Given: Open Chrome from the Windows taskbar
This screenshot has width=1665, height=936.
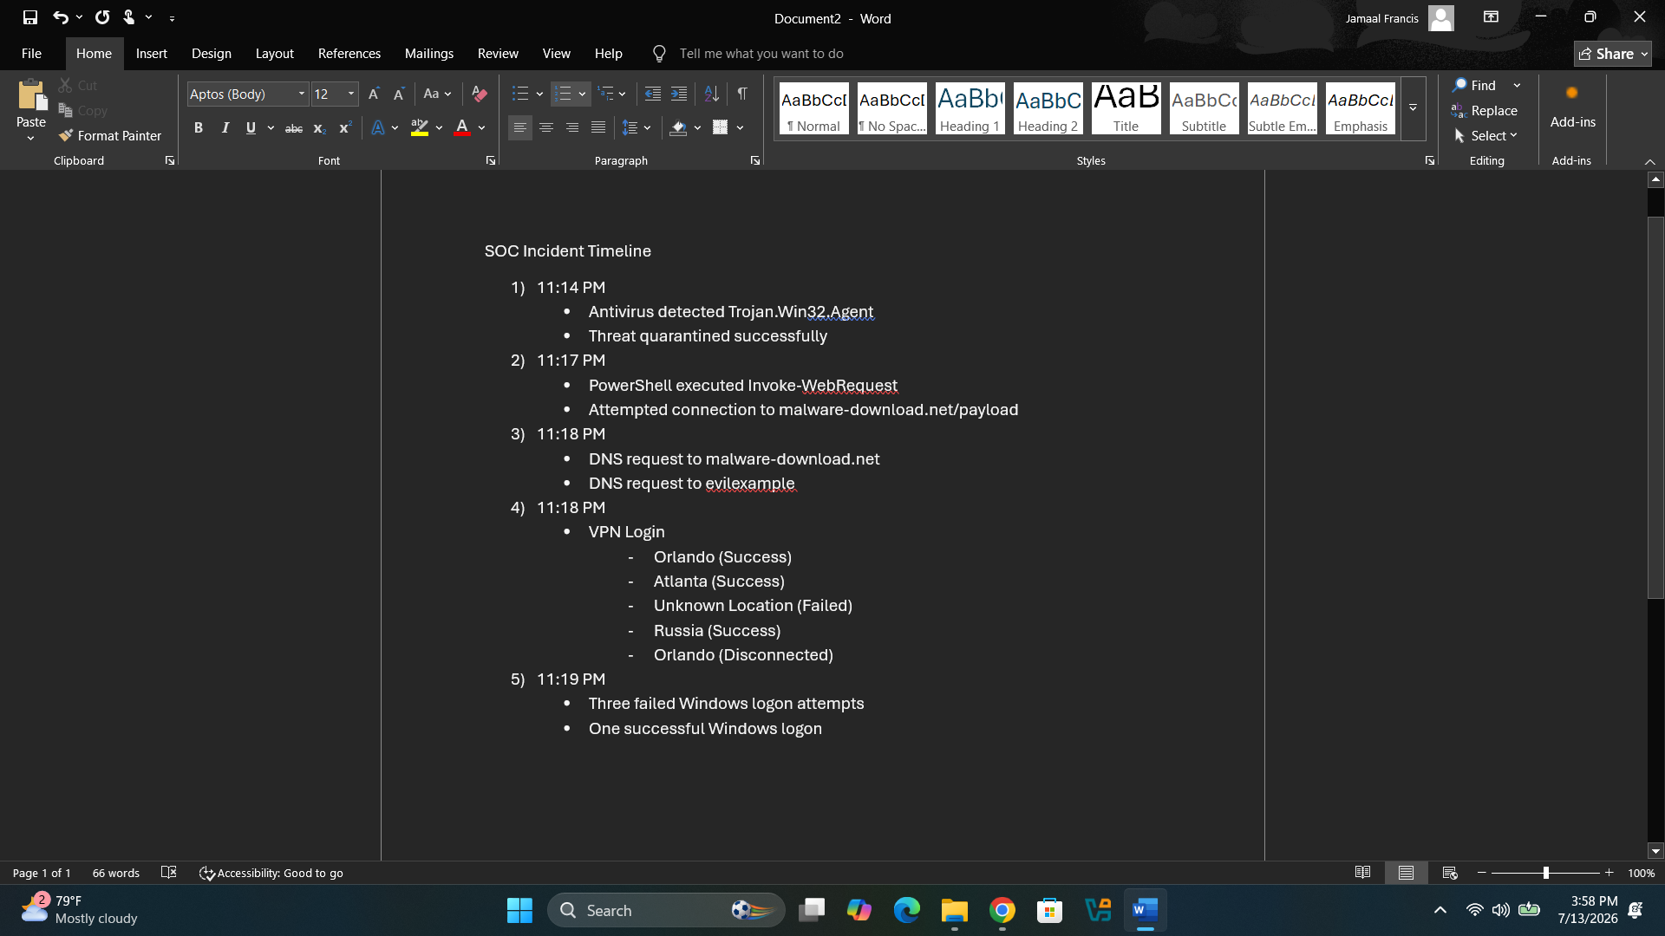Looking at the screenshot, I should point(1002,911).
